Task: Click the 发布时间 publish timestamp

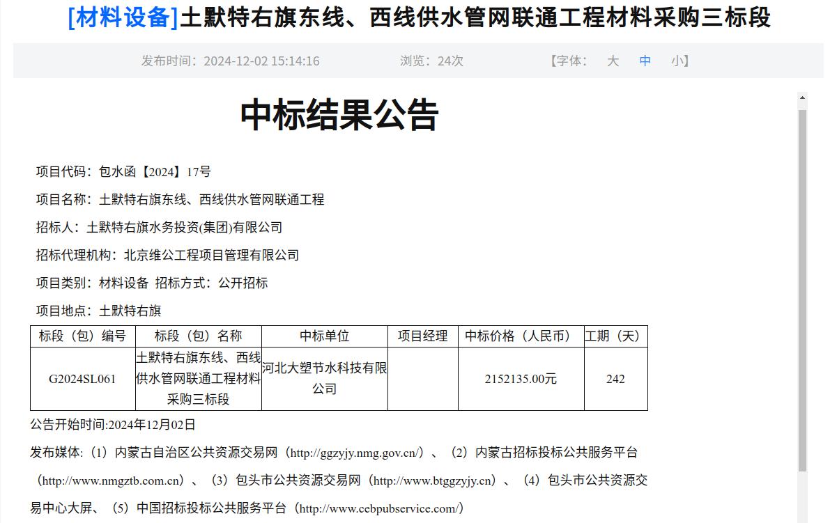Action: 230,61
